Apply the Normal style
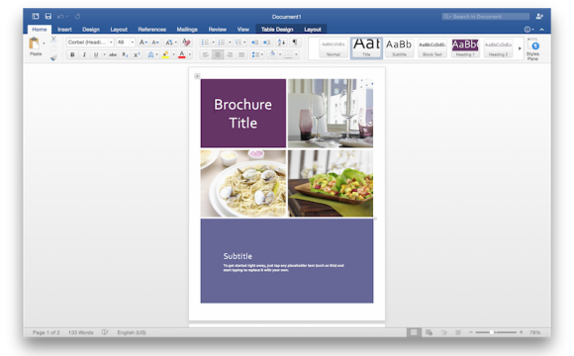The width and height of the screenshot is (574, 356). 334,48
